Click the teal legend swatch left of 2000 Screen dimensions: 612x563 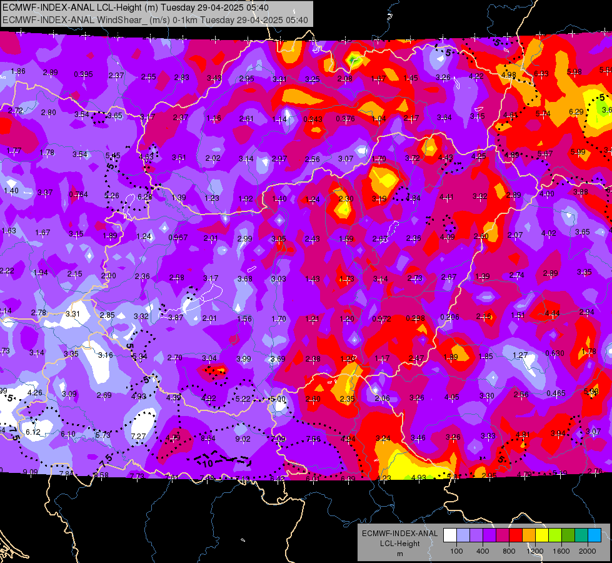click(581, 535)
